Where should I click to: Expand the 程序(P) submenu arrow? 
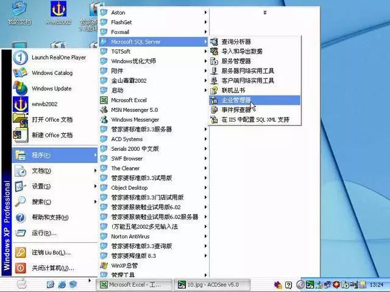tap(95, 155)
